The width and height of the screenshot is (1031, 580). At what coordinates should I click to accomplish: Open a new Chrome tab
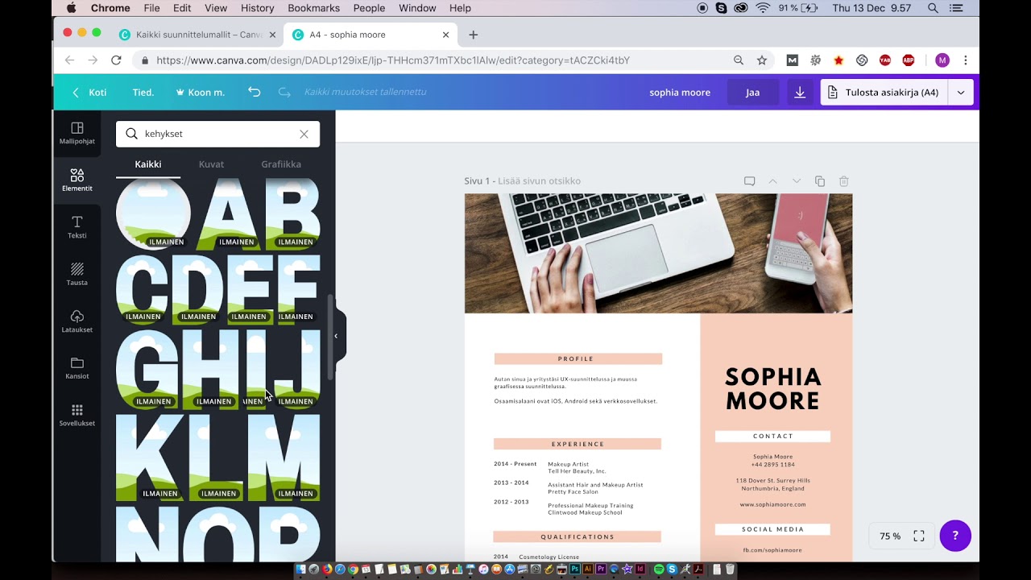pos(473,35)
